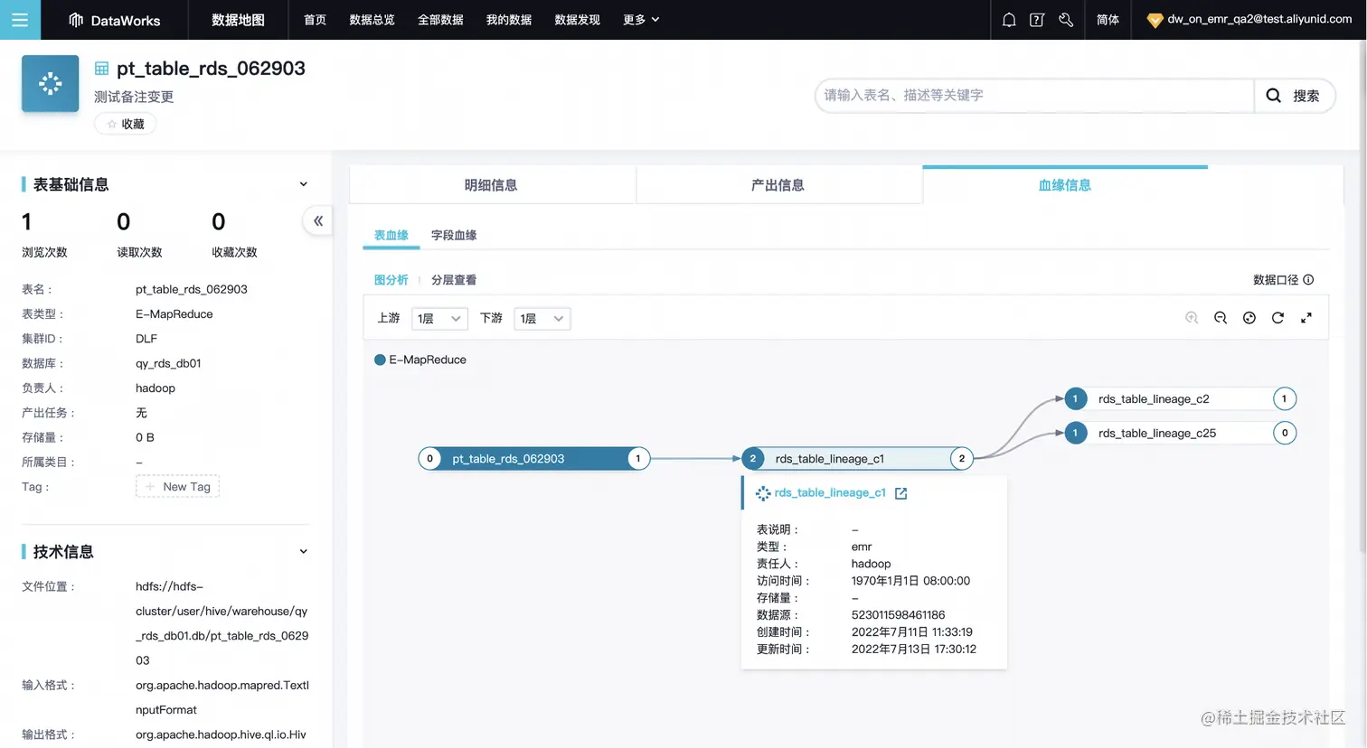
Task: Select the pt_table_rds_062903 graph node
Action: tap(533, 459)
